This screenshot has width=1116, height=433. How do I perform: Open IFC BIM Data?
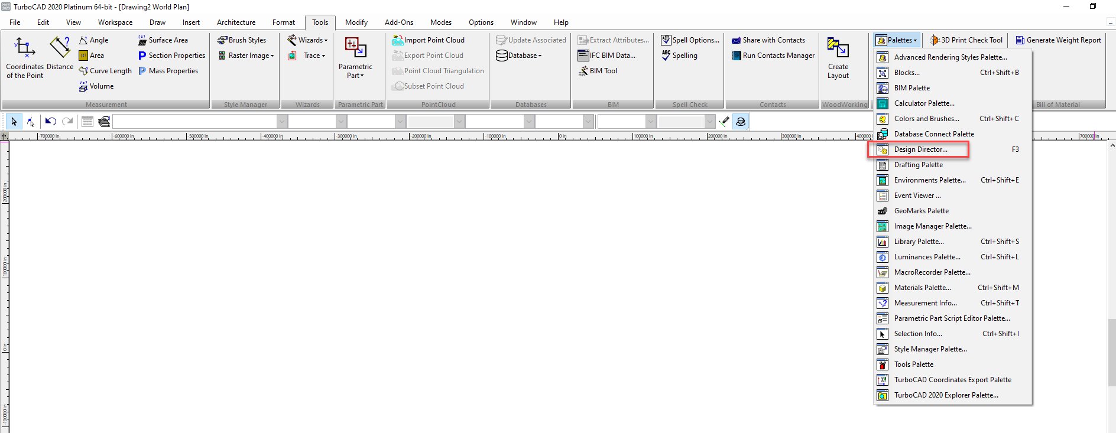[x=606, y=56]
